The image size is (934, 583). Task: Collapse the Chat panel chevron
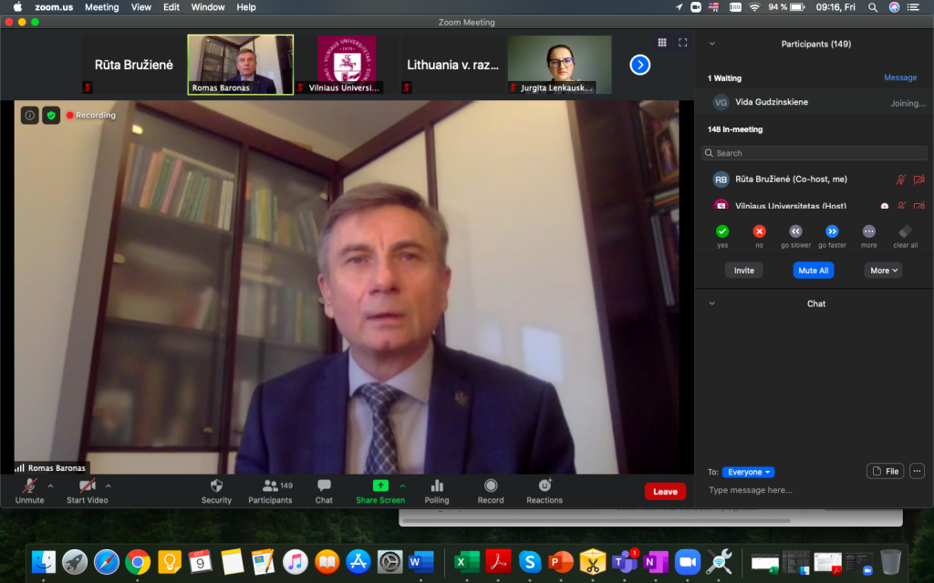(712, 303)
